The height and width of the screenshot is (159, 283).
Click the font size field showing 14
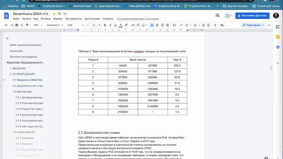click(x=93, y=25)
